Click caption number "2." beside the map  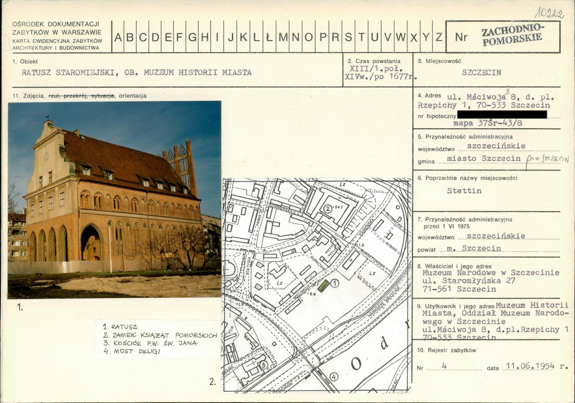[x=213, y=382]
